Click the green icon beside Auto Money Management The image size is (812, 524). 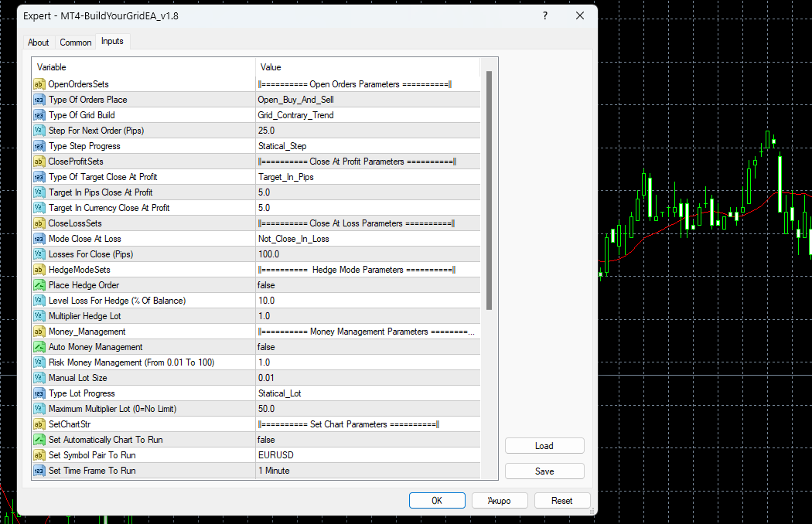pos(39,347)
